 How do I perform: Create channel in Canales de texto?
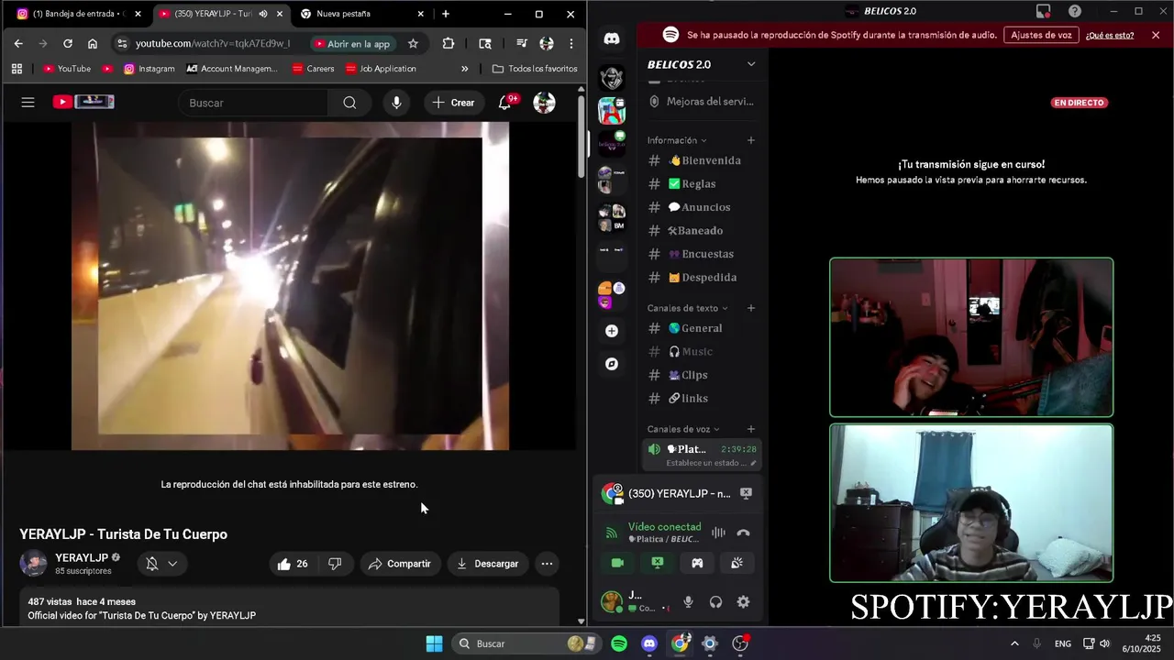[750, 308]
